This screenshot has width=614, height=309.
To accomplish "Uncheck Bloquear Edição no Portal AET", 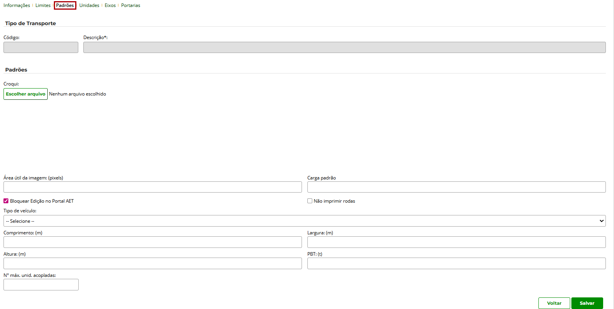I will [x=6, y=201].
